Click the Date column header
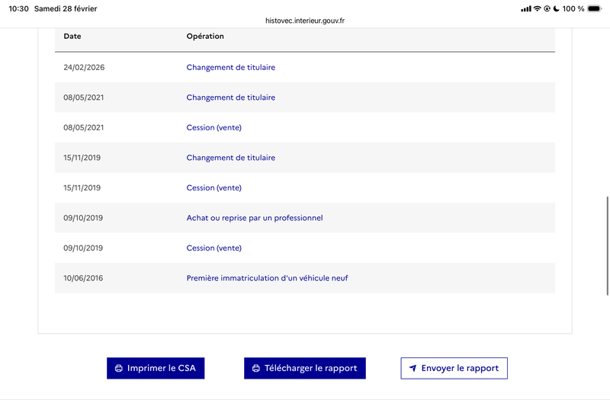This screenshot has width=610, height=400. pos(72,37)
